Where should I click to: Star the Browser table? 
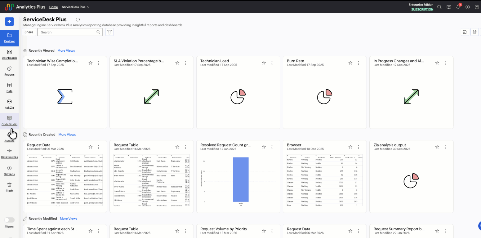(x=350, y=147)
